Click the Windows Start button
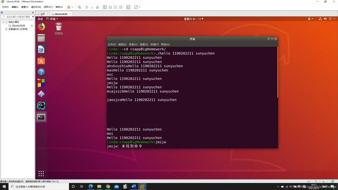This screenshot has height=190, width=338. [4, 186]
